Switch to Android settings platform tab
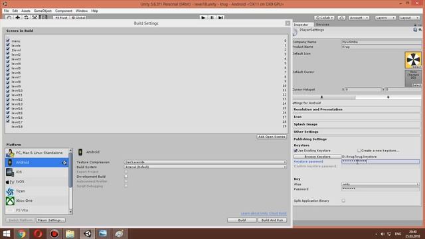Screen dimensions: 425x239 388,97
